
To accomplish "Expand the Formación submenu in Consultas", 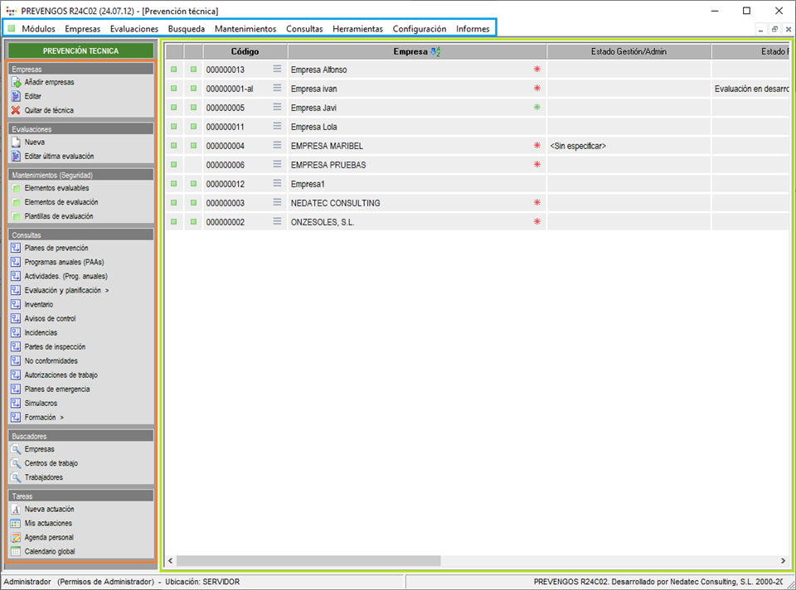I will tap(61, 418).
